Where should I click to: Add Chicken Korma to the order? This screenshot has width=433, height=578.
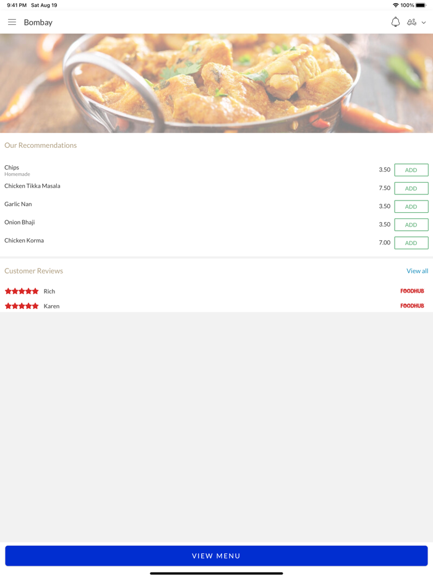click(411, 243)
